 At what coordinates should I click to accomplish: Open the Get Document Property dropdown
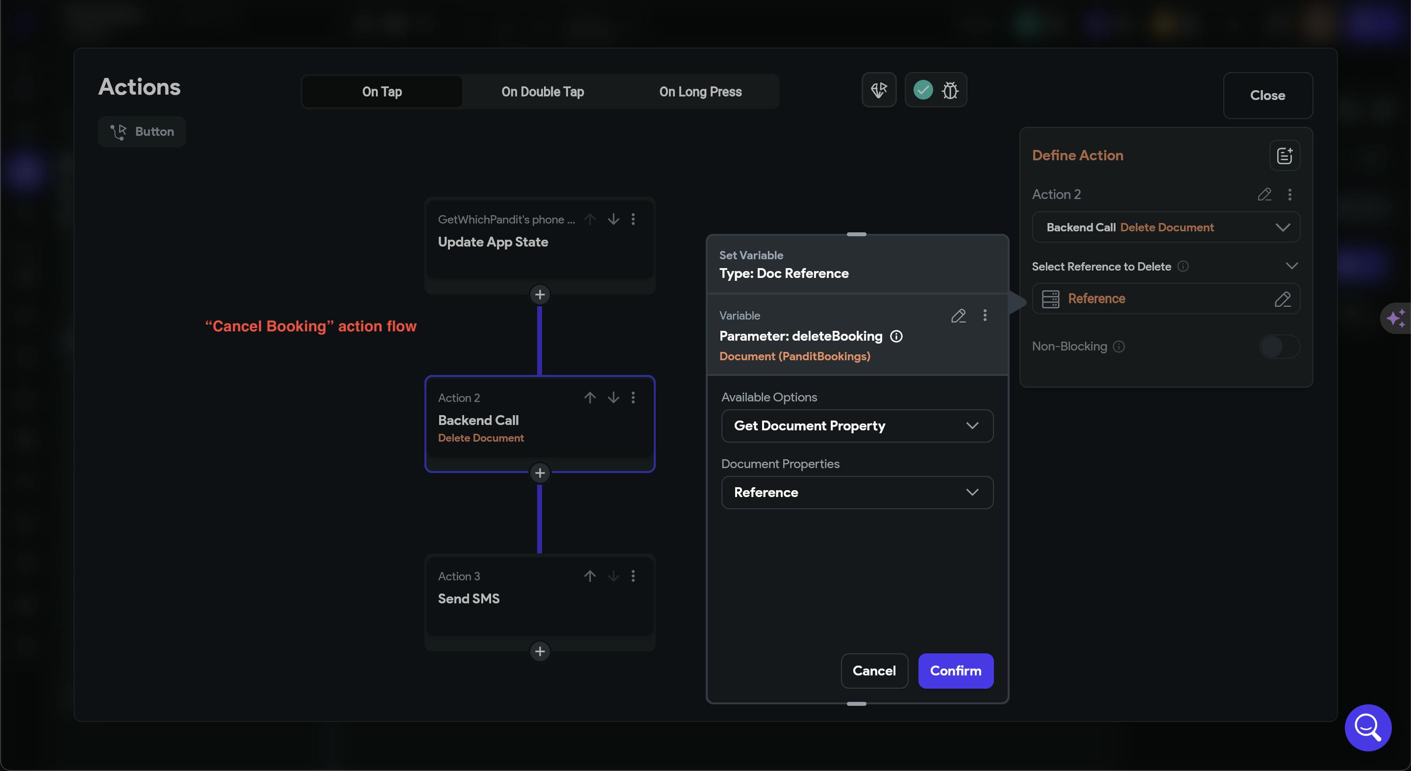(x=857, y=426)
